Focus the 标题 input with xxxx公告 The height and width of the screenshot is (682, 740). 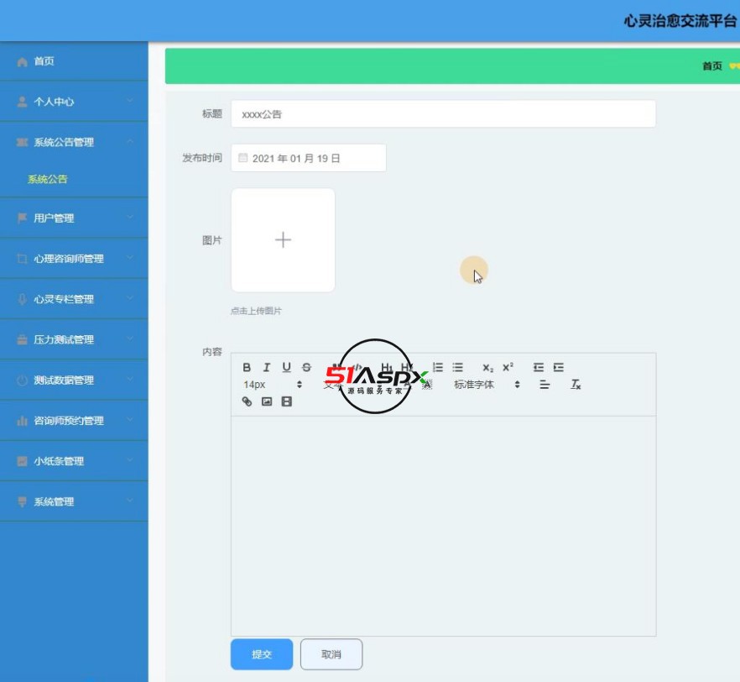coord(443,114)
